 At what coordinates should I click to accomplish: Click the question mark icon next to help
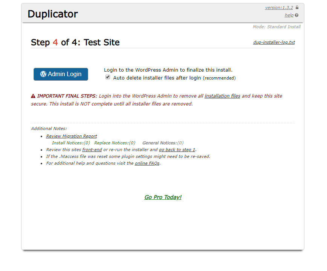(x=296, y=15)
